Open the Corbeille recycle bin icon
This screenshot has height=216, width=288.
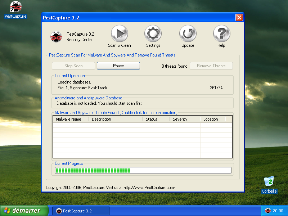(x=269, y=181)
